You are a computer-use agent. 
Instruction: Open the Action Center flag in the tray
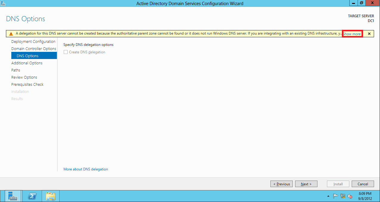click(335, 196)
